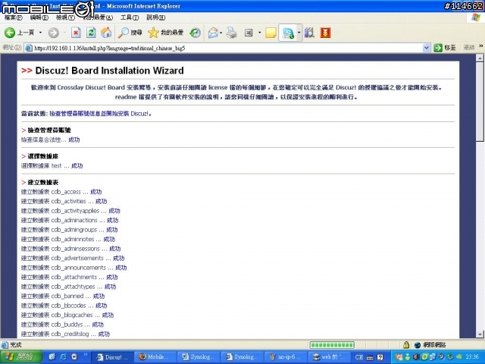Click the Mail envelope toolbar icon
Viewport: 485px width, 364px height.
[213, 33]
